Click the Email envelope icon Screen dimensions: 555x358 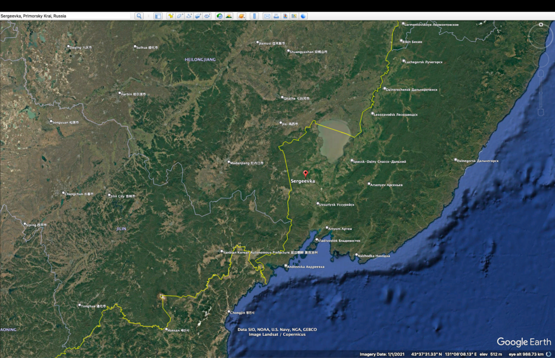click(x=267, y=16)
